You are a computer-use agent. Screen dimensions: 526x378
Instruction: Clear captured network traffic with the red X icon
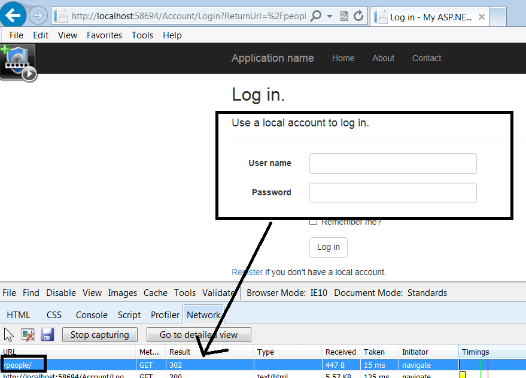28,334
